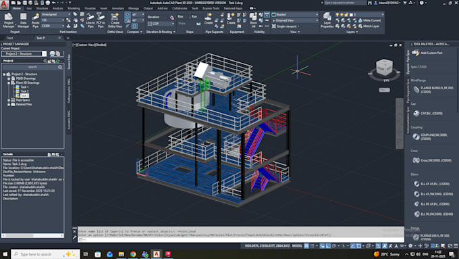The width and height of the screenshot is (459, 259).
Task: Click Add Custom Part in Tool Palettes
Action: coord(427,53)
